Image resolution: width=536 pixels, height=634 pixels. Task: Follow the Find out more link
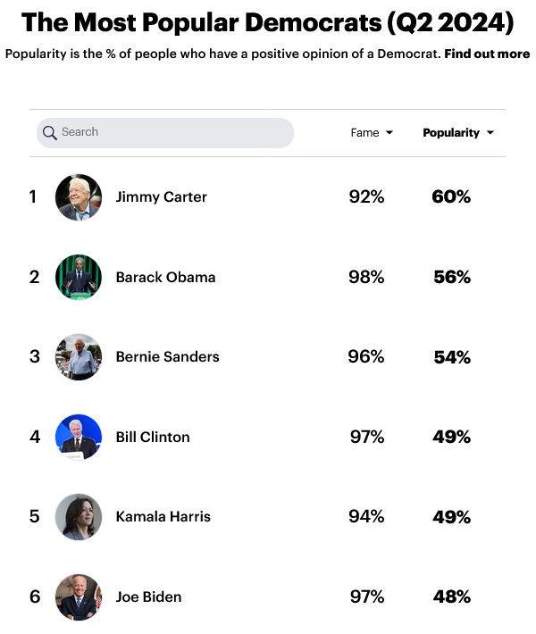click(487, 54)
